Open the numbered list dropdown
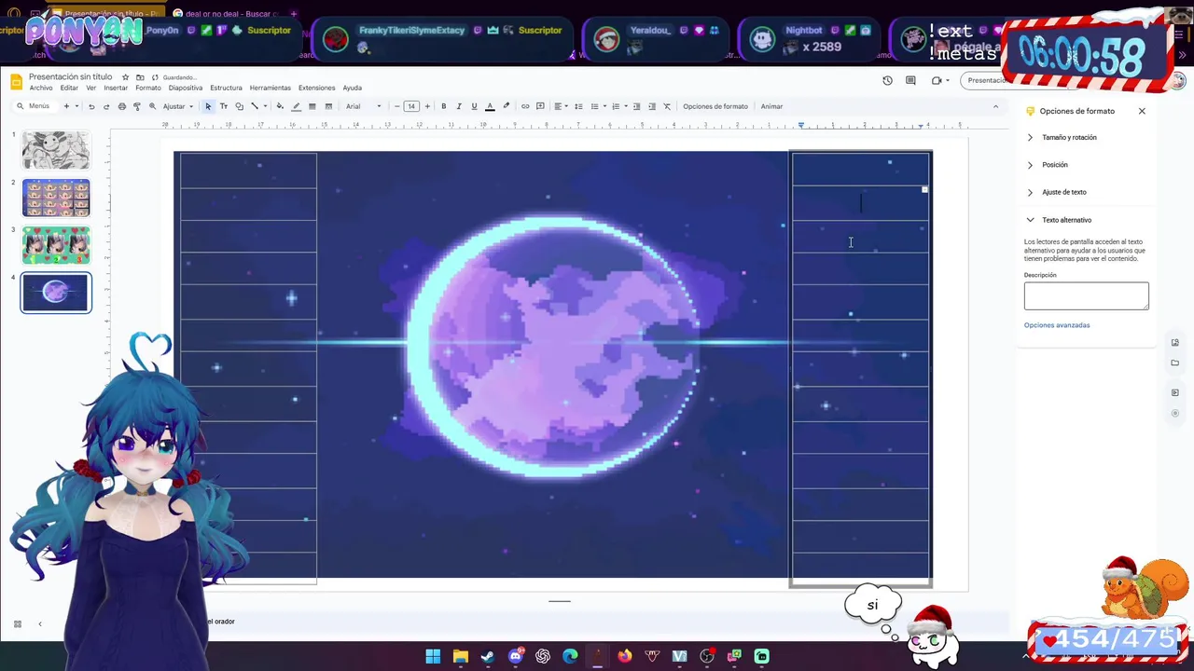1194x671 pixels. click(618, 106)
